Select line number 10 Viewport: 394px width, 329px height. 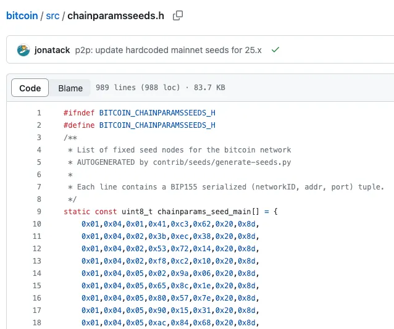click(37, 224)
